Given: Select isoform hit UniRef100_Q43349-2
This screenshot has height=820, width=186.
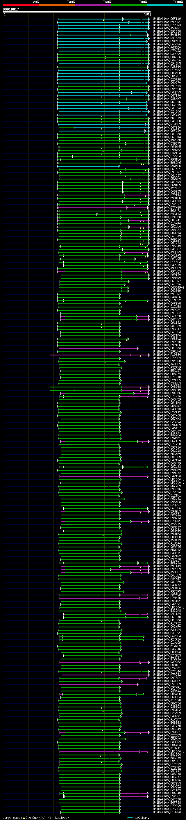Looking at the screenshot, I should point(169,287).
